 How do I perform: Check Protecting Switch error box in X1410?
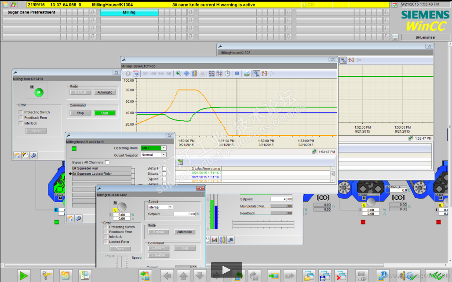tap(21, 112)
